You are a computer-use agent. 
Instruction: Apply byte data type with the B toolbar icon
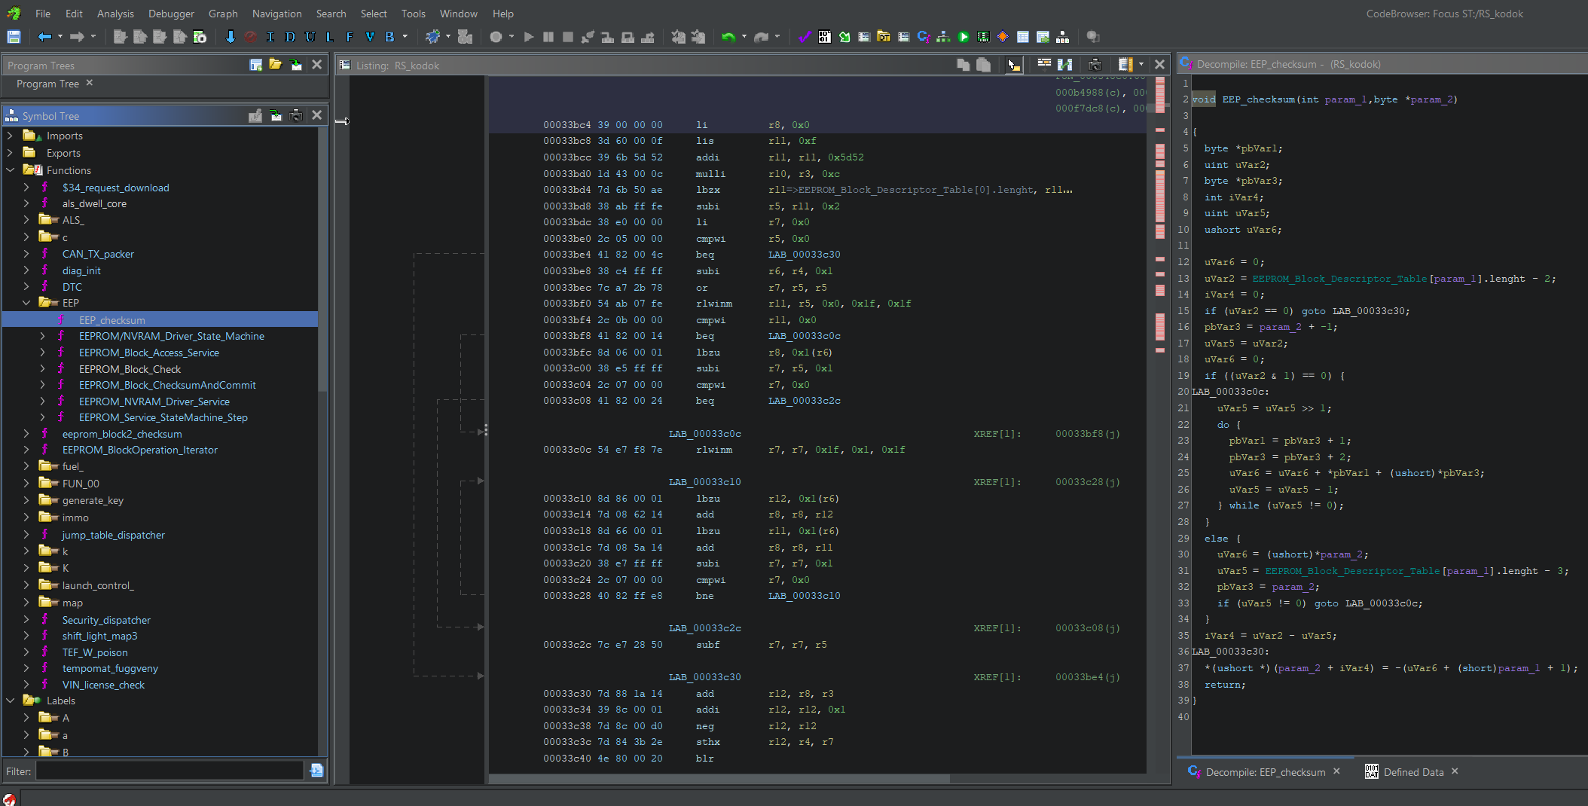coord(390,36)
